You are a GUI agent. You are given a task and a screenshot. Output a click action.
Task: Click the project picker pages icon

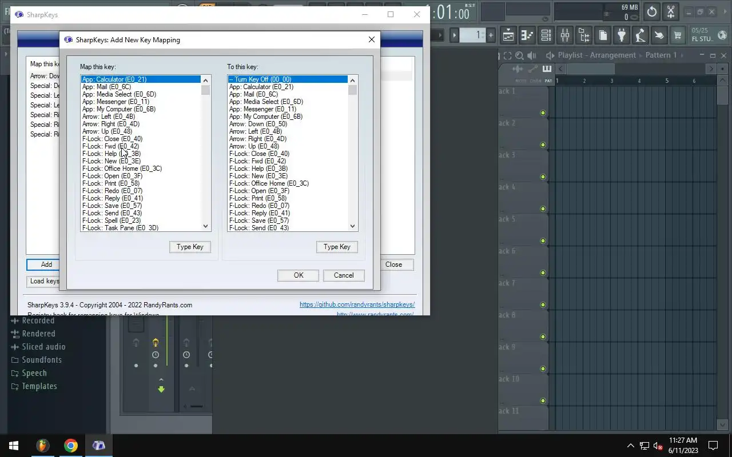tap(603, 35)
